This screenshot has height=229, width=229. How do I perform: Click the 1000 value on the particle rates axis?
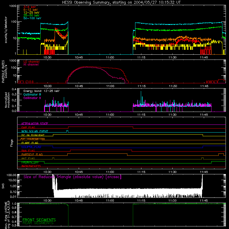click(13, 61)
